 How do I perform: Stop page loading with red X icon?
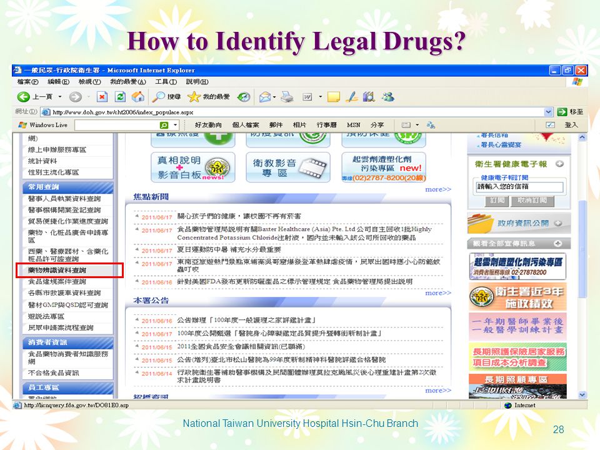point(102,97)
